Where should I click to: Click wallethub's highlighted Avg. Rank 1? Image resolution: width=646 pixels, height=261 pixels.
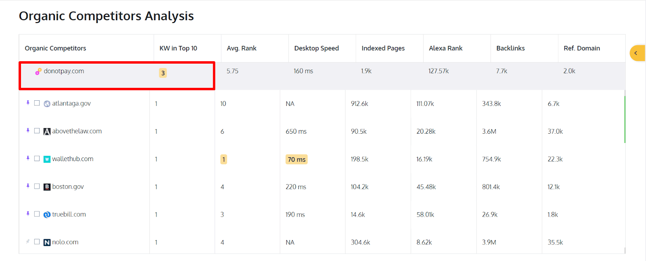224,159
